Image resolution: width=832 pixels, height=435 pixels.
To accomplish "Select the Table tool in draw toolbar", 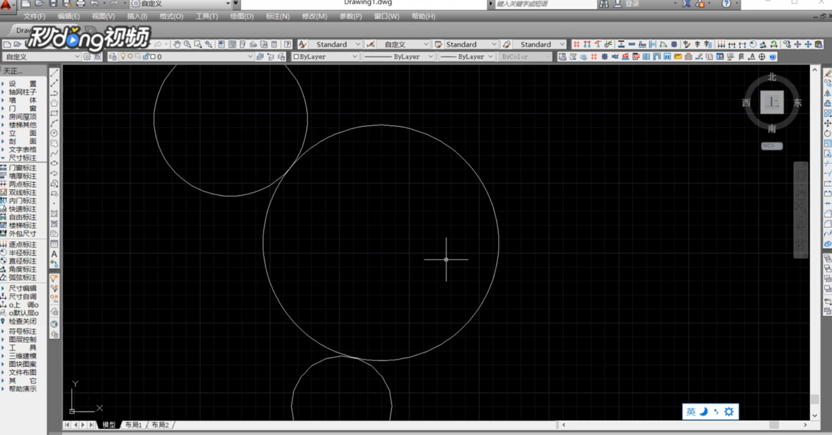I will (54, 244).
